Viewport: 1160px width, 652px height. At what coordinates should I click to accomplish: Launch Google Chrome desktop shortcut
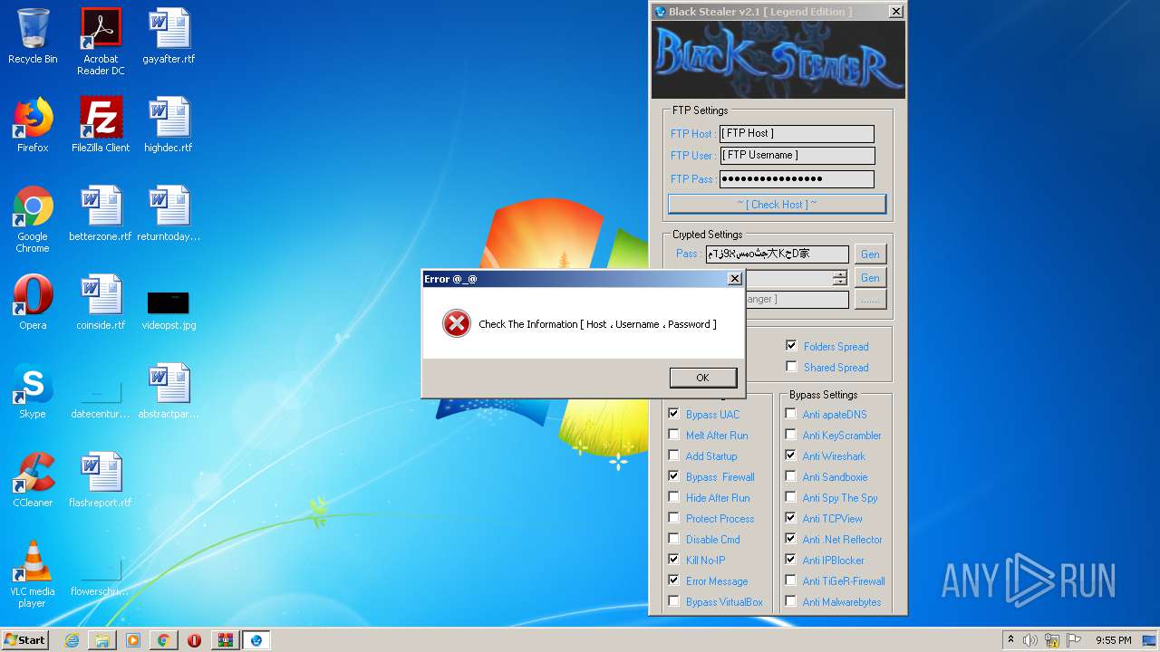pyautogui.click(x=33, y=219)
